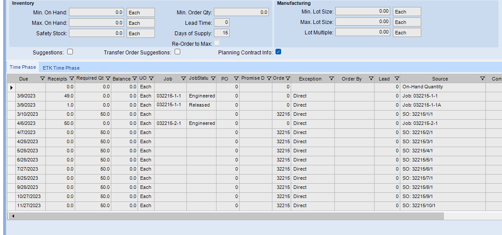
Task: Switch to the Time Phase tab
Action: tap(23, 67)
